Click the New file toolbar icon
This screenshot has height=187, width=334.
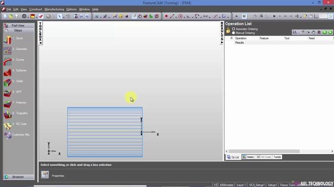(5, 16)
